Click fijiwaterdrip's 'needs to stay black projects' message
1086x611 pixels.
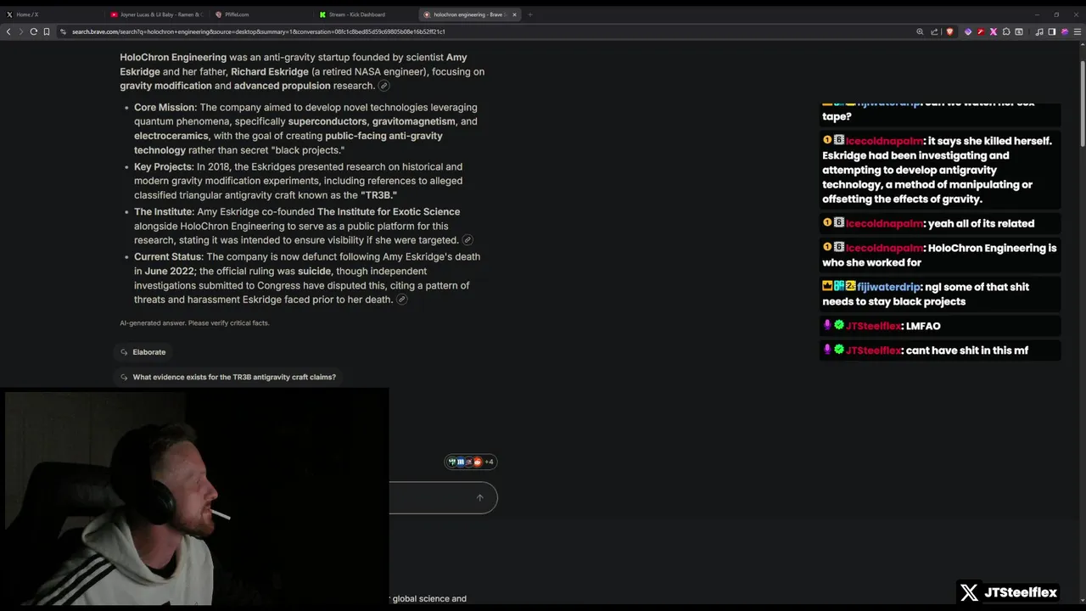click(940, 294)
